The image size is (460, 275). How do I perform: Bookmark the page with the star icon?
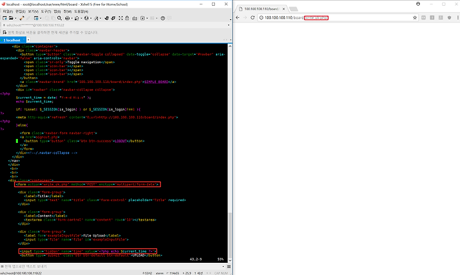[415, 18]
